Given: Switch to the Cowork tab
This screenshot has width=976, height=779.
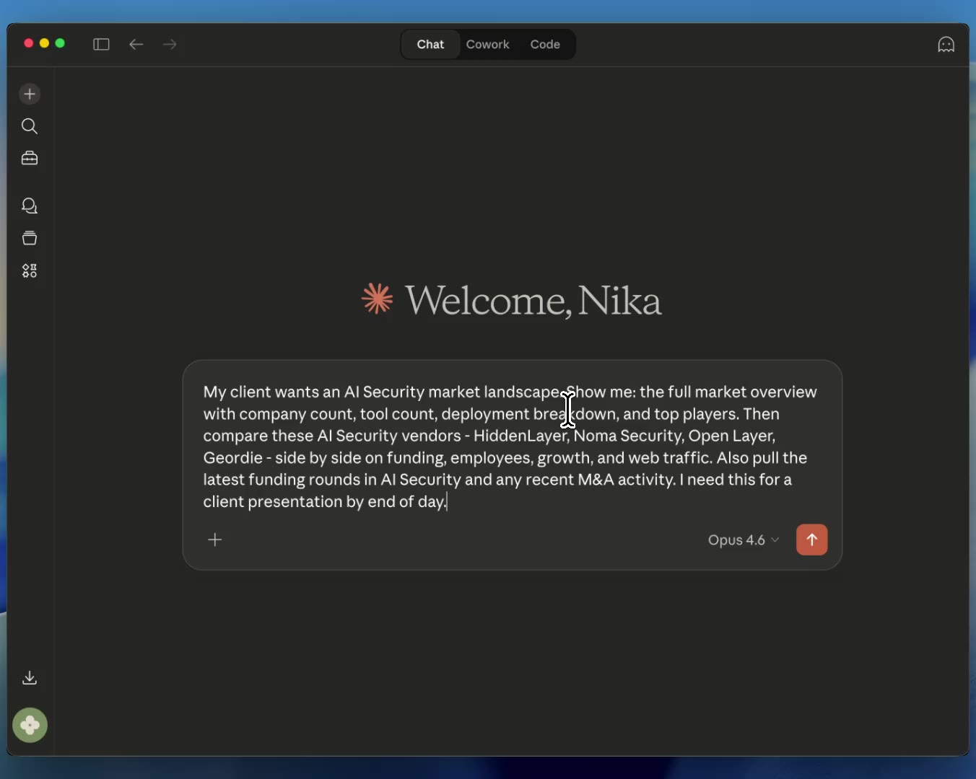Looking at the screenshot, I should [487, 44].
